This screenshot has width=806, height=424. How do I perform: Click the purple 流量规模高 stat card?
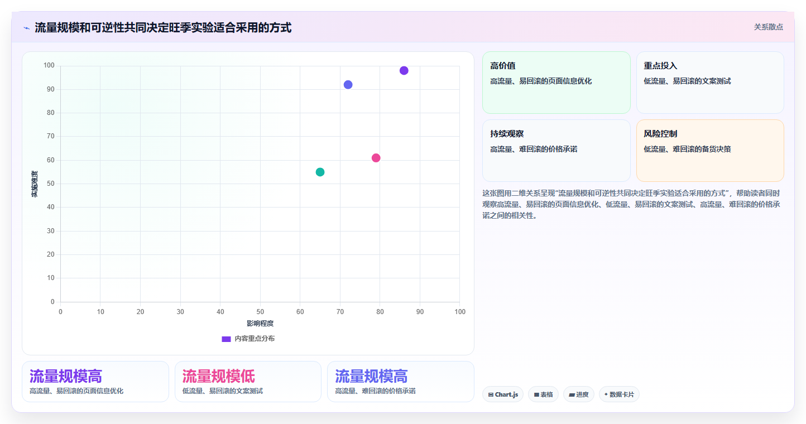(x=95, y=382)
